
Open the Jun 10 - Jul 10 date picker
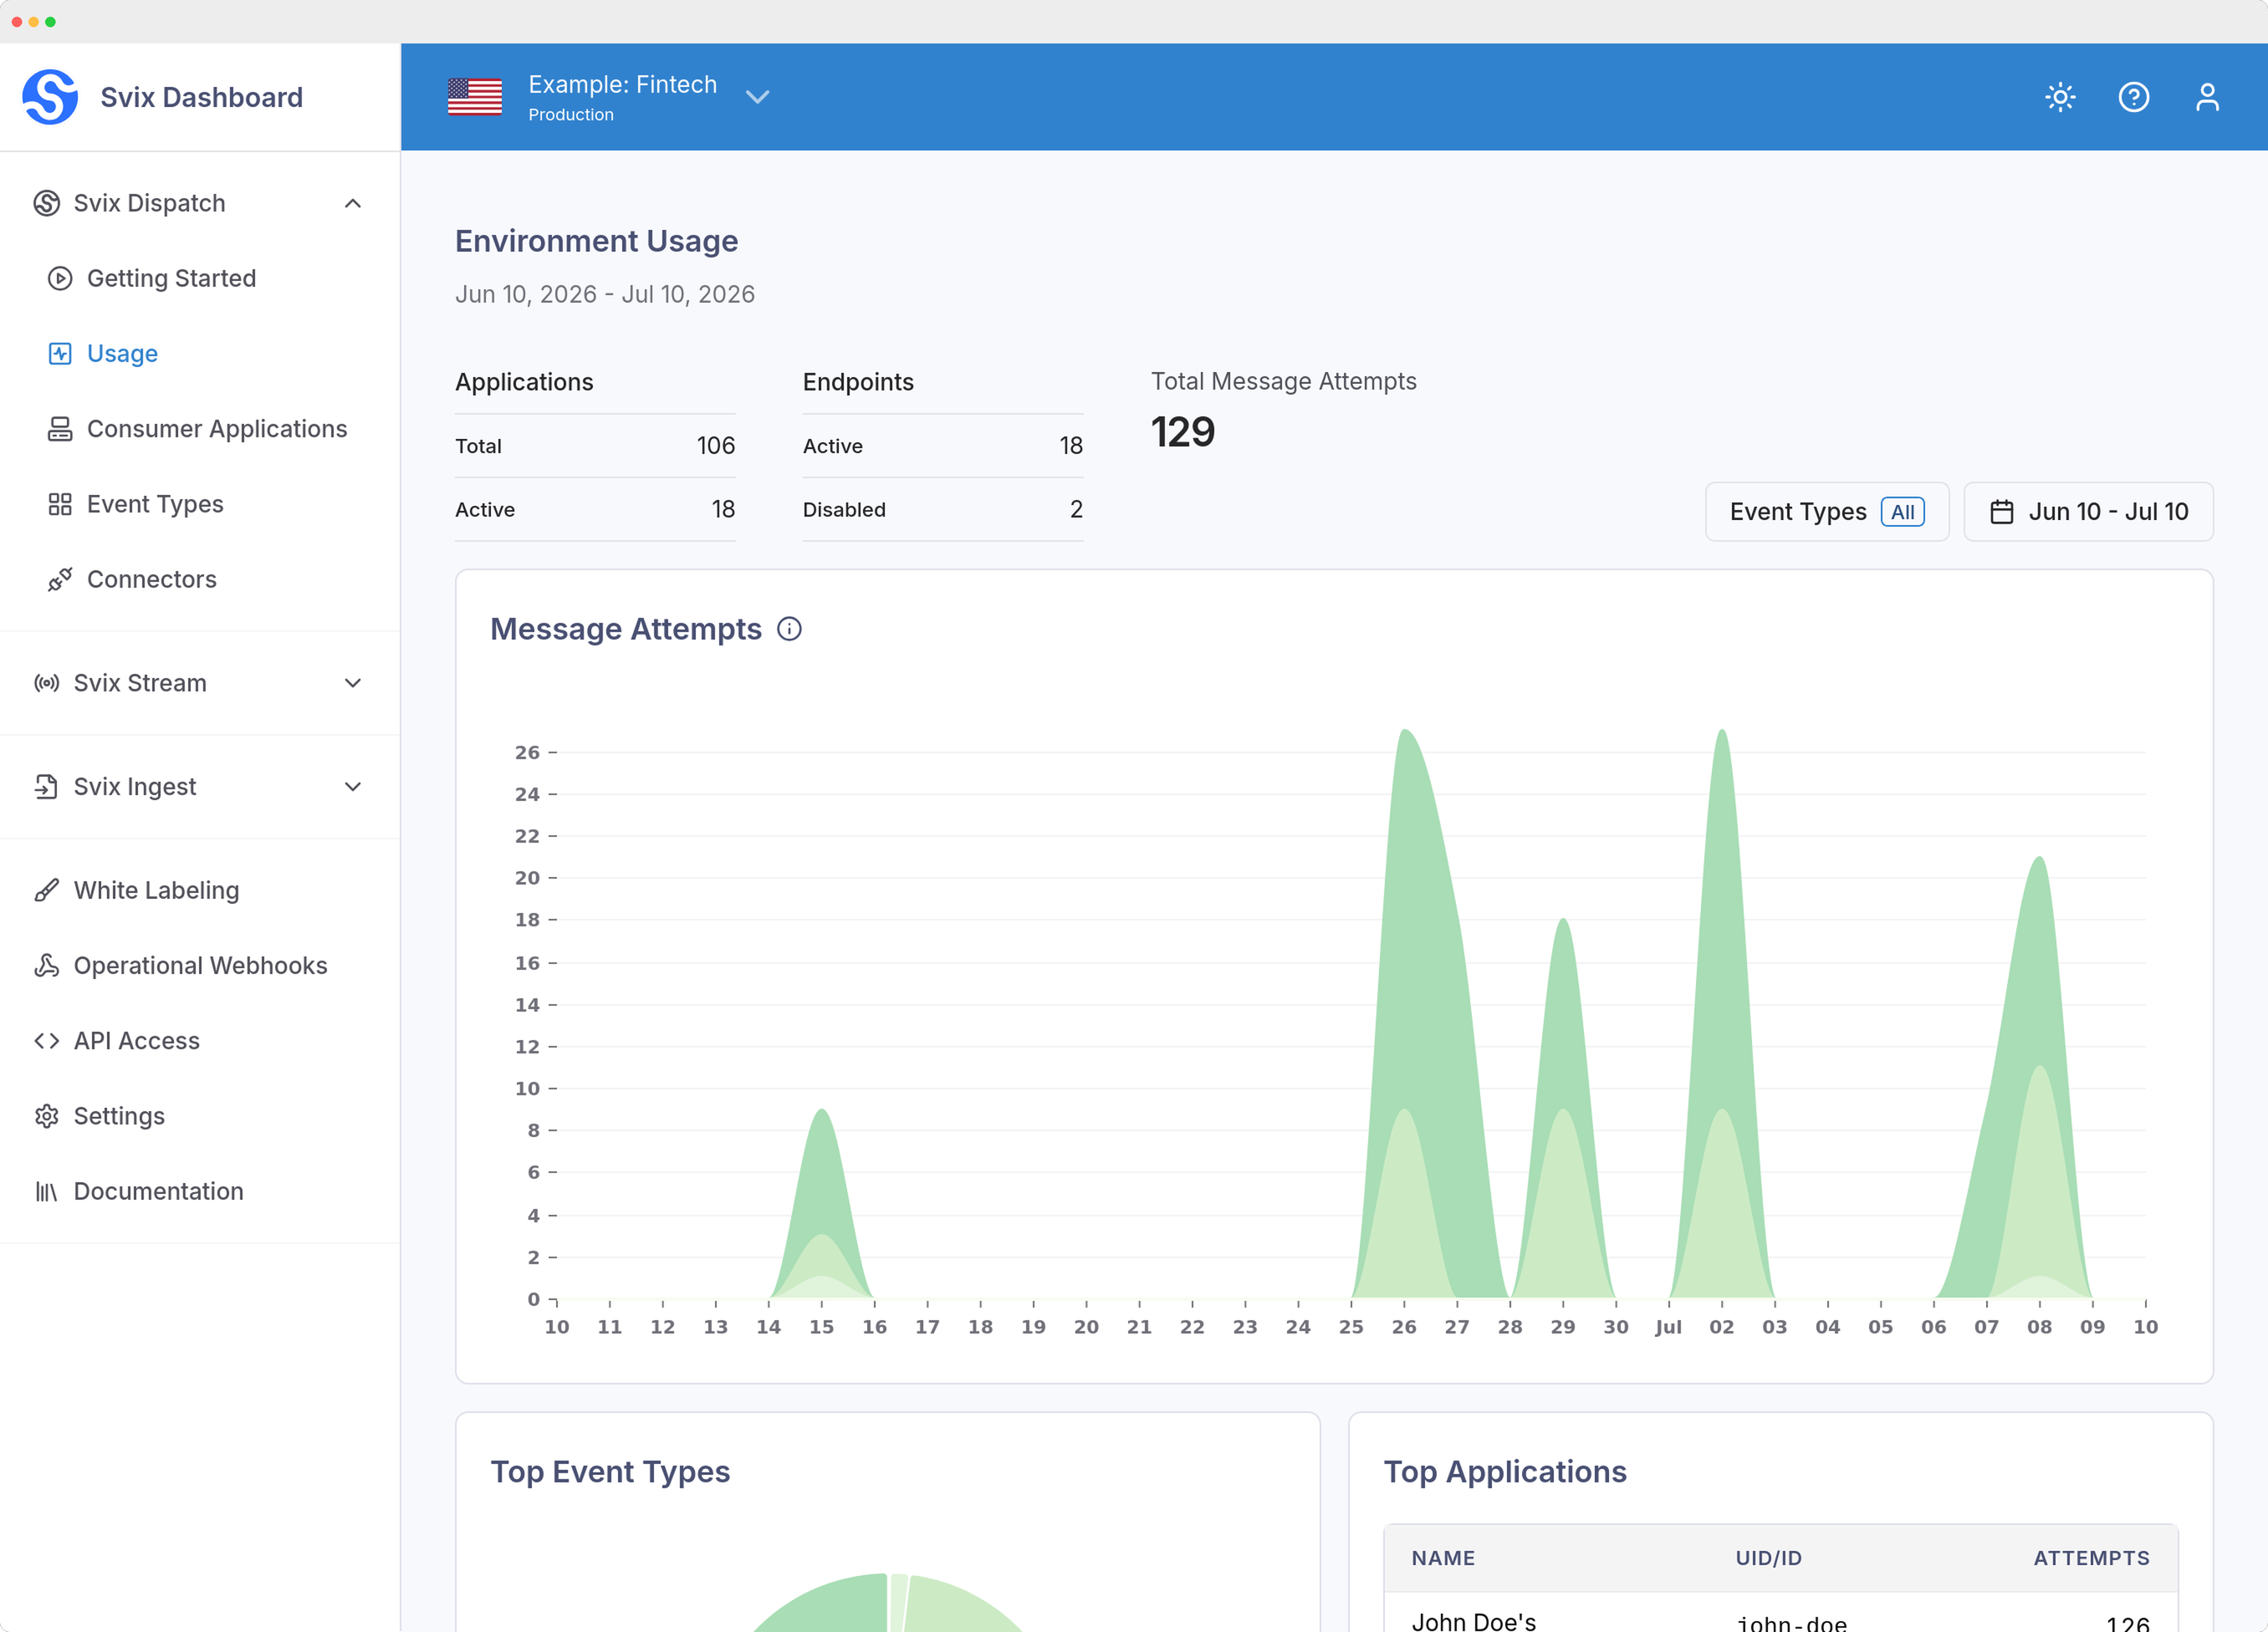point(2088,512)
